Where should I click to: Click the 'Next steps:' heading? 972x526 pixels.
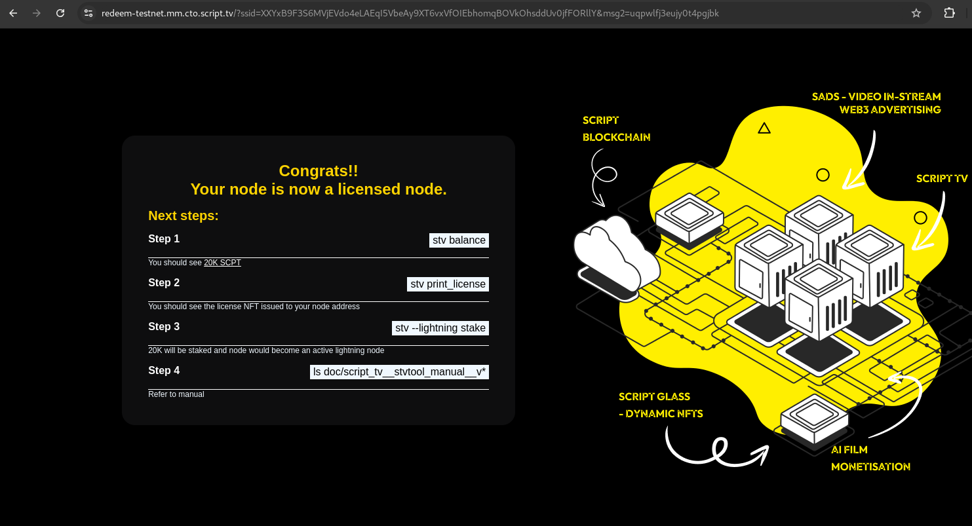184,216
